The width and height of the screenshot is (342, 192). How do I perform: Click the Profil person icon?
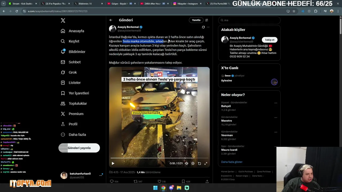pyautogui.click(x=63, y=124)
